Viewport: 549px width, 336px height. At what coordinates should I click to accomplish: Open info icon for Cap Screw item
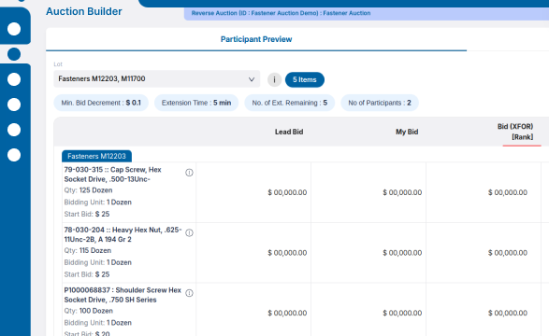(x=189, y=173)
